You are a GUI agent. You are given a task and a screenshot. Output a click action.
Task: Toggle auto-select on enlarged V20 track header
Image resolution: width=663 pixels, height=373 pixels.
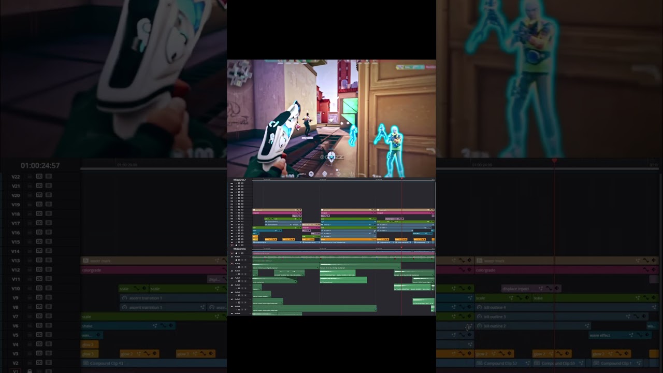tap(39, 195)
